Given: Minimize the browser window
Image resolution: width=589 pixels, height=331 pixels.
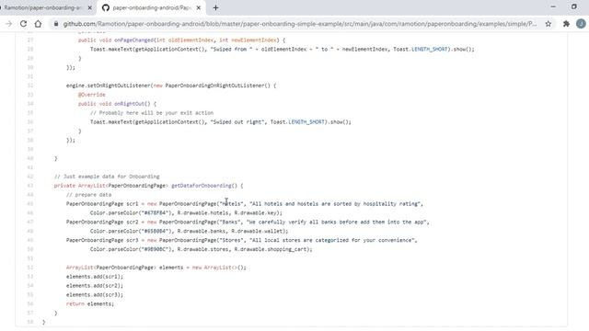Looking at the screenshot, I should [553, 6].
